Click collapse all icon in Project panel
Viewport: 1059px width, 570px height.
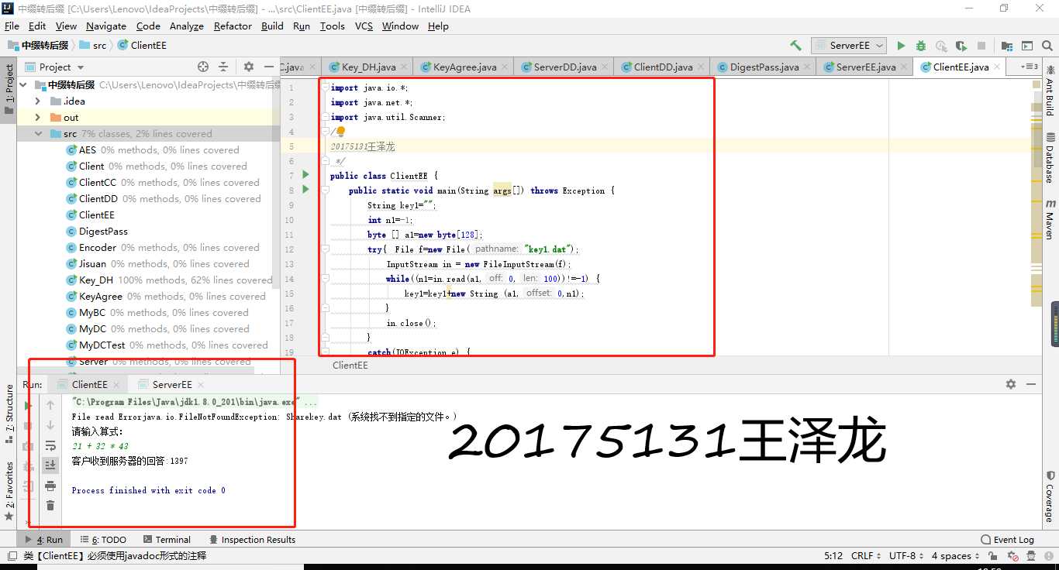(x=223, y=67)
